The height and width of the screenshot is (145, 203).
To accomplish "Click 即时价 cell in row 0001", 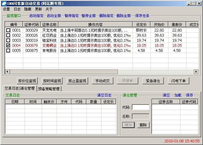I will pos(141,30).
